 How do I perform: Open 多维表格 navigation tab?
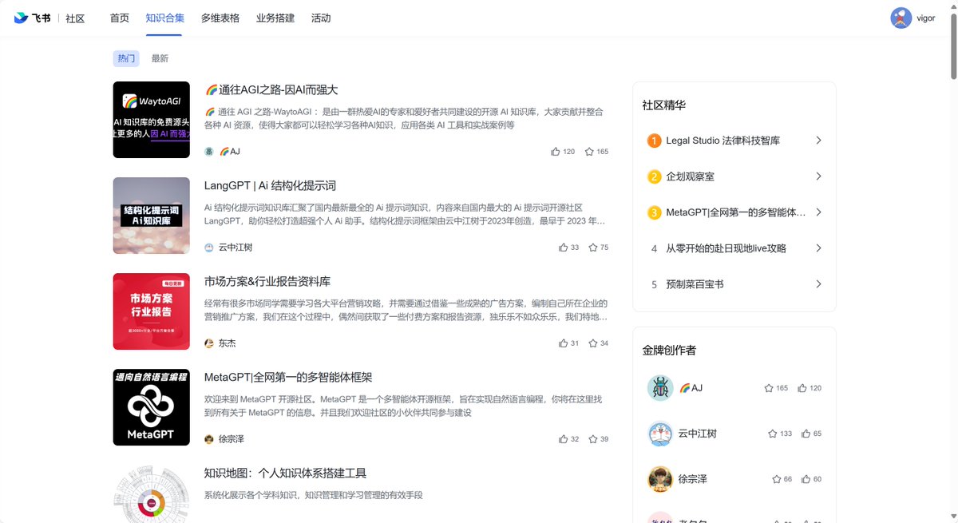(220, 18)
